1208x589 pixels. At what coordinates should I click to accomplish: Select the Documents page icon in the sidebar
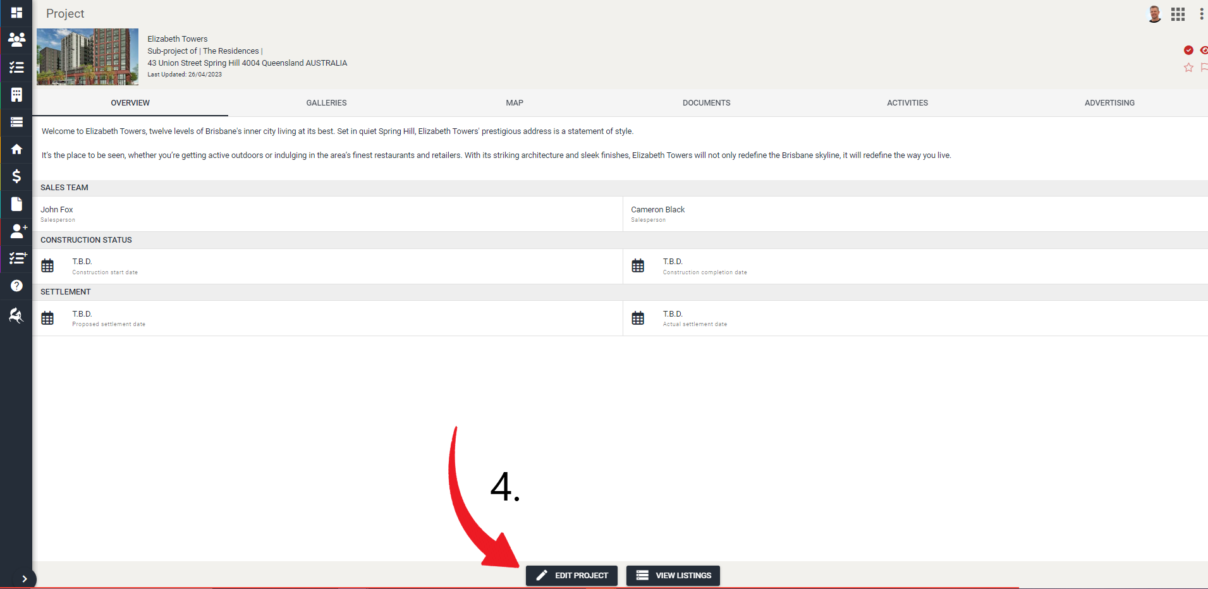coord(16,203)
